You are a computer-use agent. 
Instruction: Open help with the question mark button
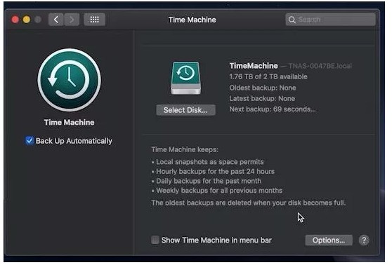pos(364,240)
